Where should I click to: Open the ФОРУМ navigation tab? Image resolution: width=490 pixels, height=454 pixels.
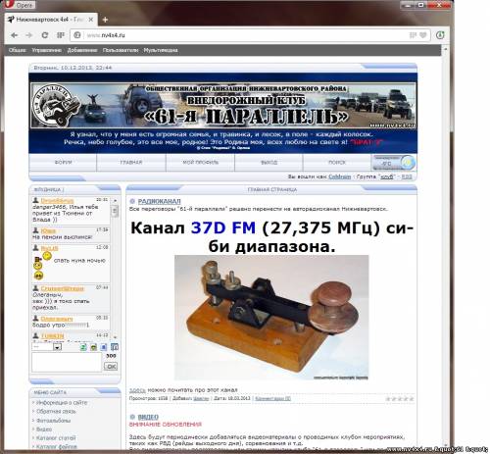(x=63, y=162)
